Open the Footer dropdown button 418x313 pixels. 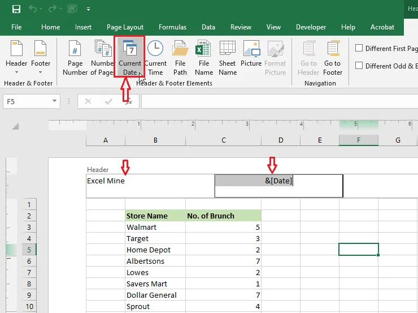coord(41,57)
